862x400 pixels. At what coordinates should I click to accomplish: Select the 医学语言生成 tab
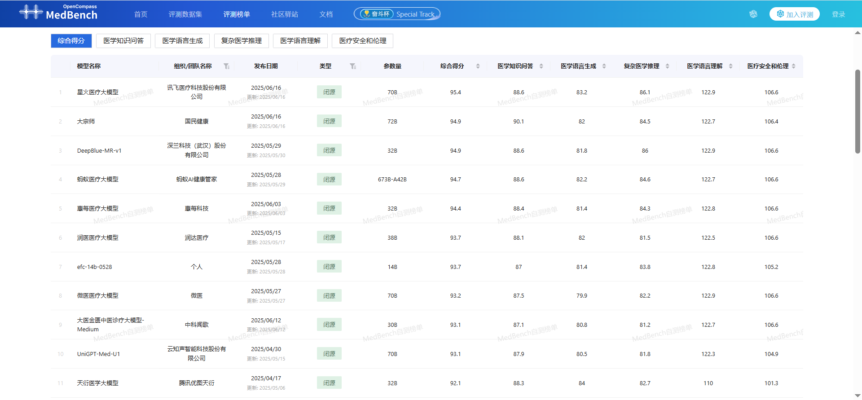click(182, 41)
